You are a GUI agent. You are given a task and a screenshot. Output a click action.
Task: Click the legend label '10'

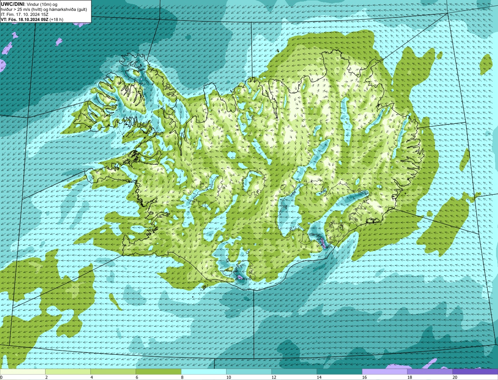228,377
